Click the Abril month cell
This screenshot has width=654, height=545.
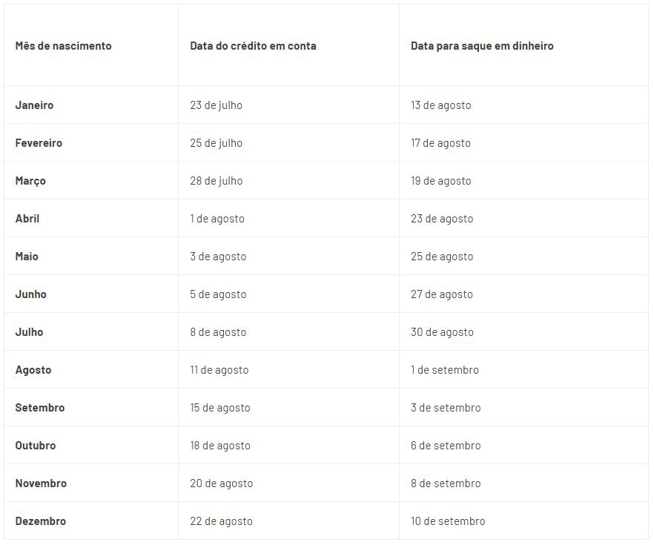click(x=27, y=219)
